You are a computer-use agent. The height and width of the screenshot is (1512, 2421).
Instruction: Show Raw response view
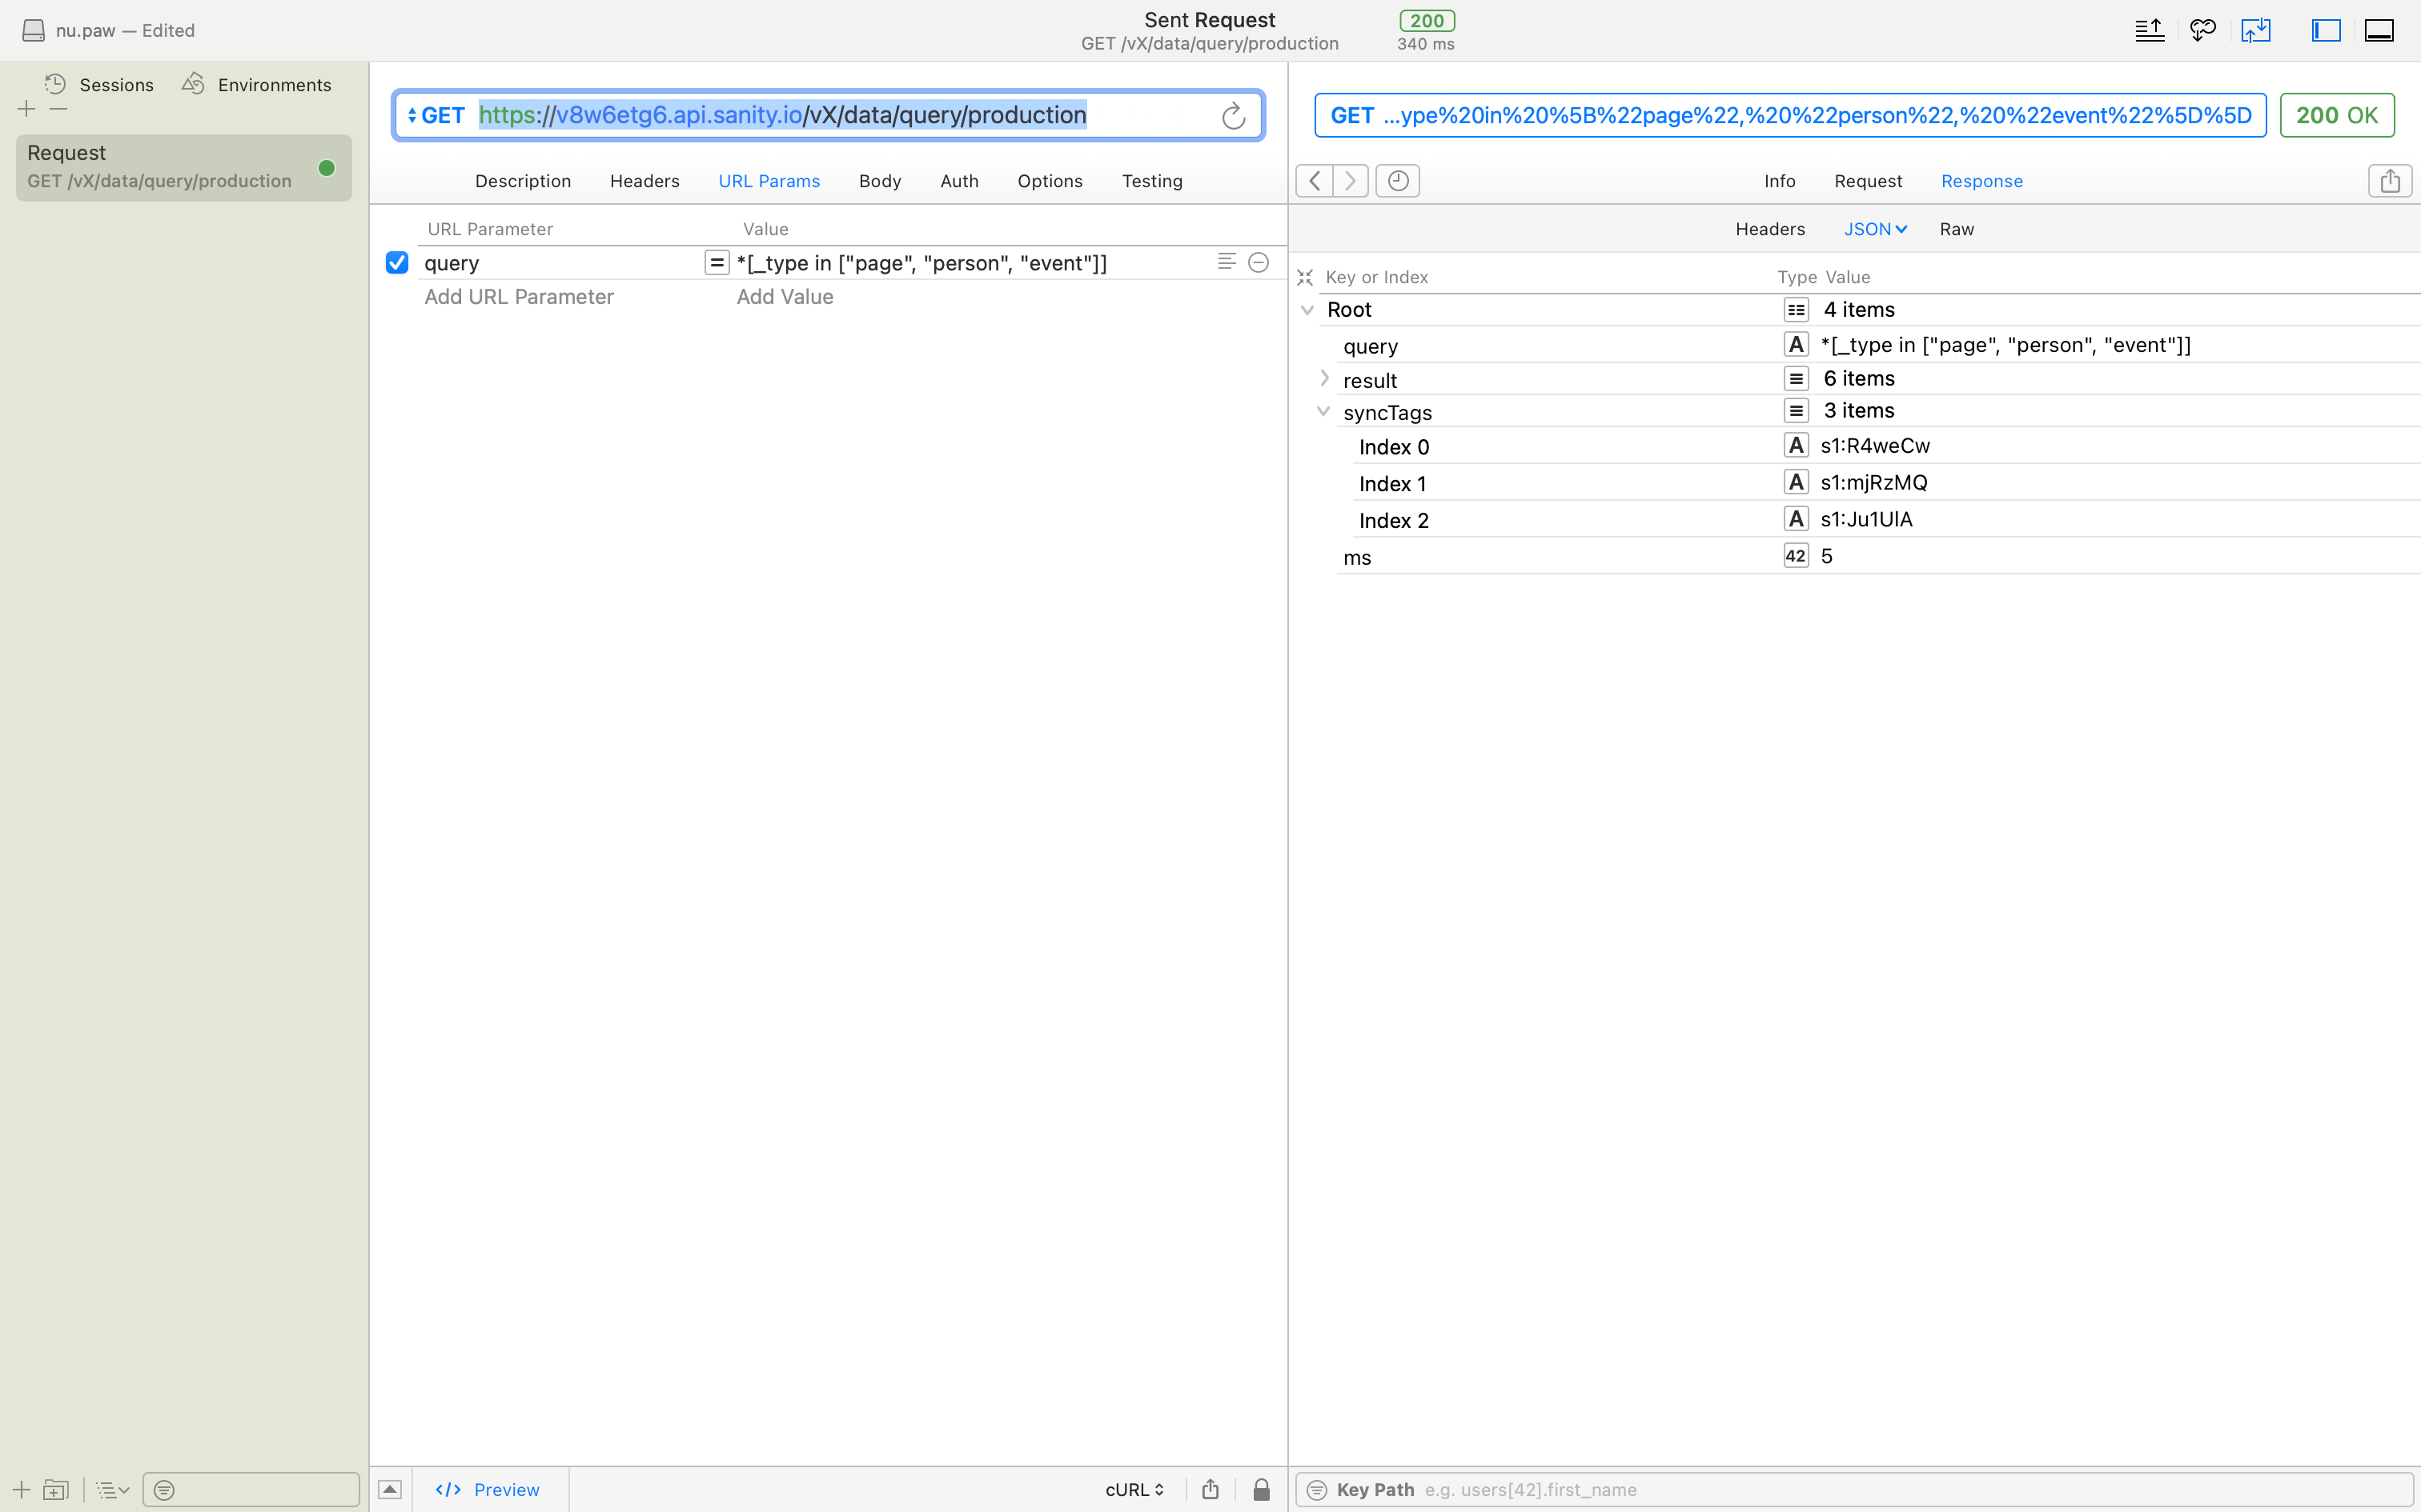click(1957, 229)
